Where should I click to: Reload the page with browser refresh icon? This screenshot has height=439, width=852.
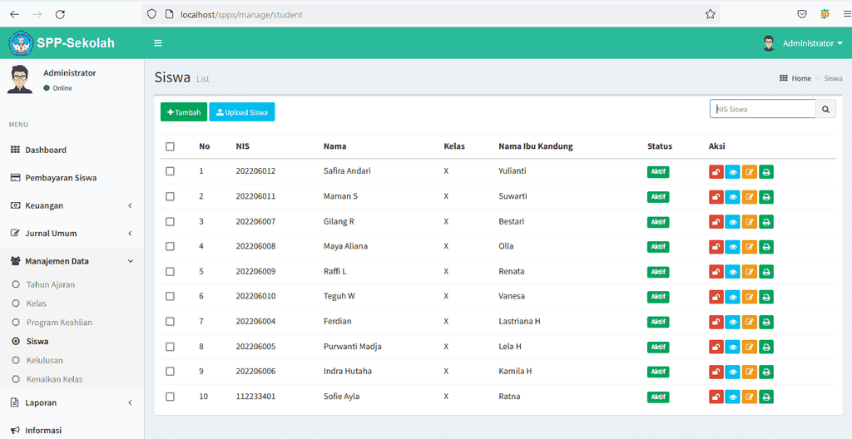[x=60, y=15]
